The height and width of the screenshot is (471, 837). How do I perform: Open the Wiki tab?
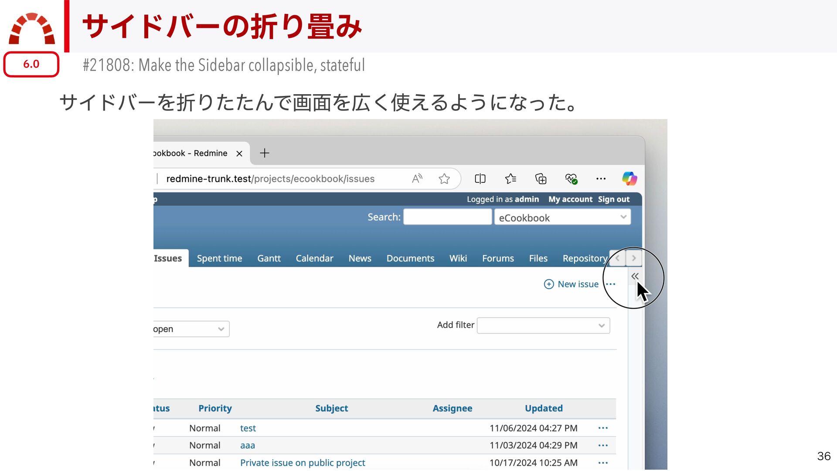click(x=458, y=258)
